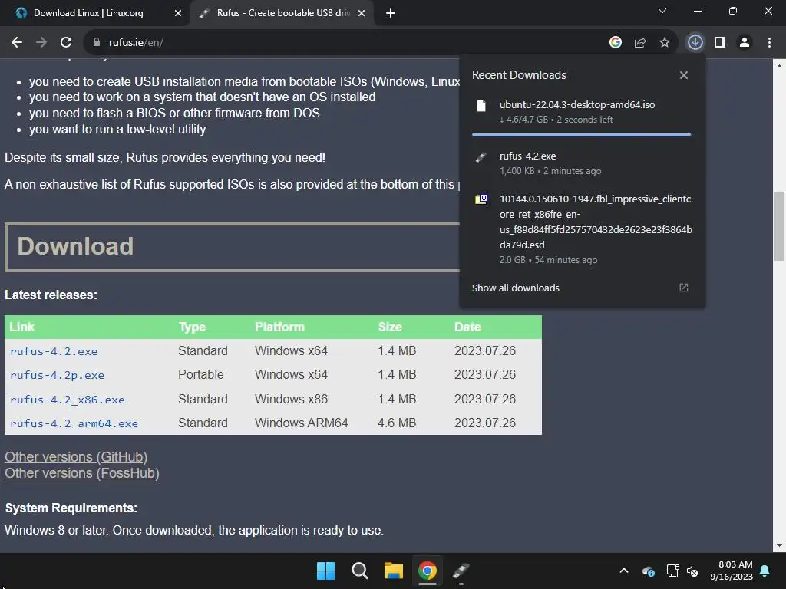Click the Windows x86 platform cell
Viewport: 786px width, 589px height.
click(x=291, y=399)
